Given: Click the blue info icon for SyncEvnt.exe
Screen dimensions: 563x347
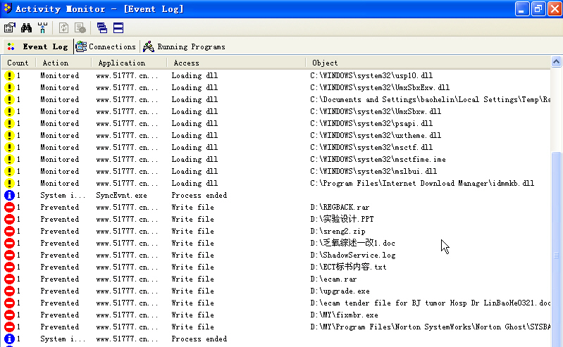Looking at the screenshot, I should click(x=9, y=195).
